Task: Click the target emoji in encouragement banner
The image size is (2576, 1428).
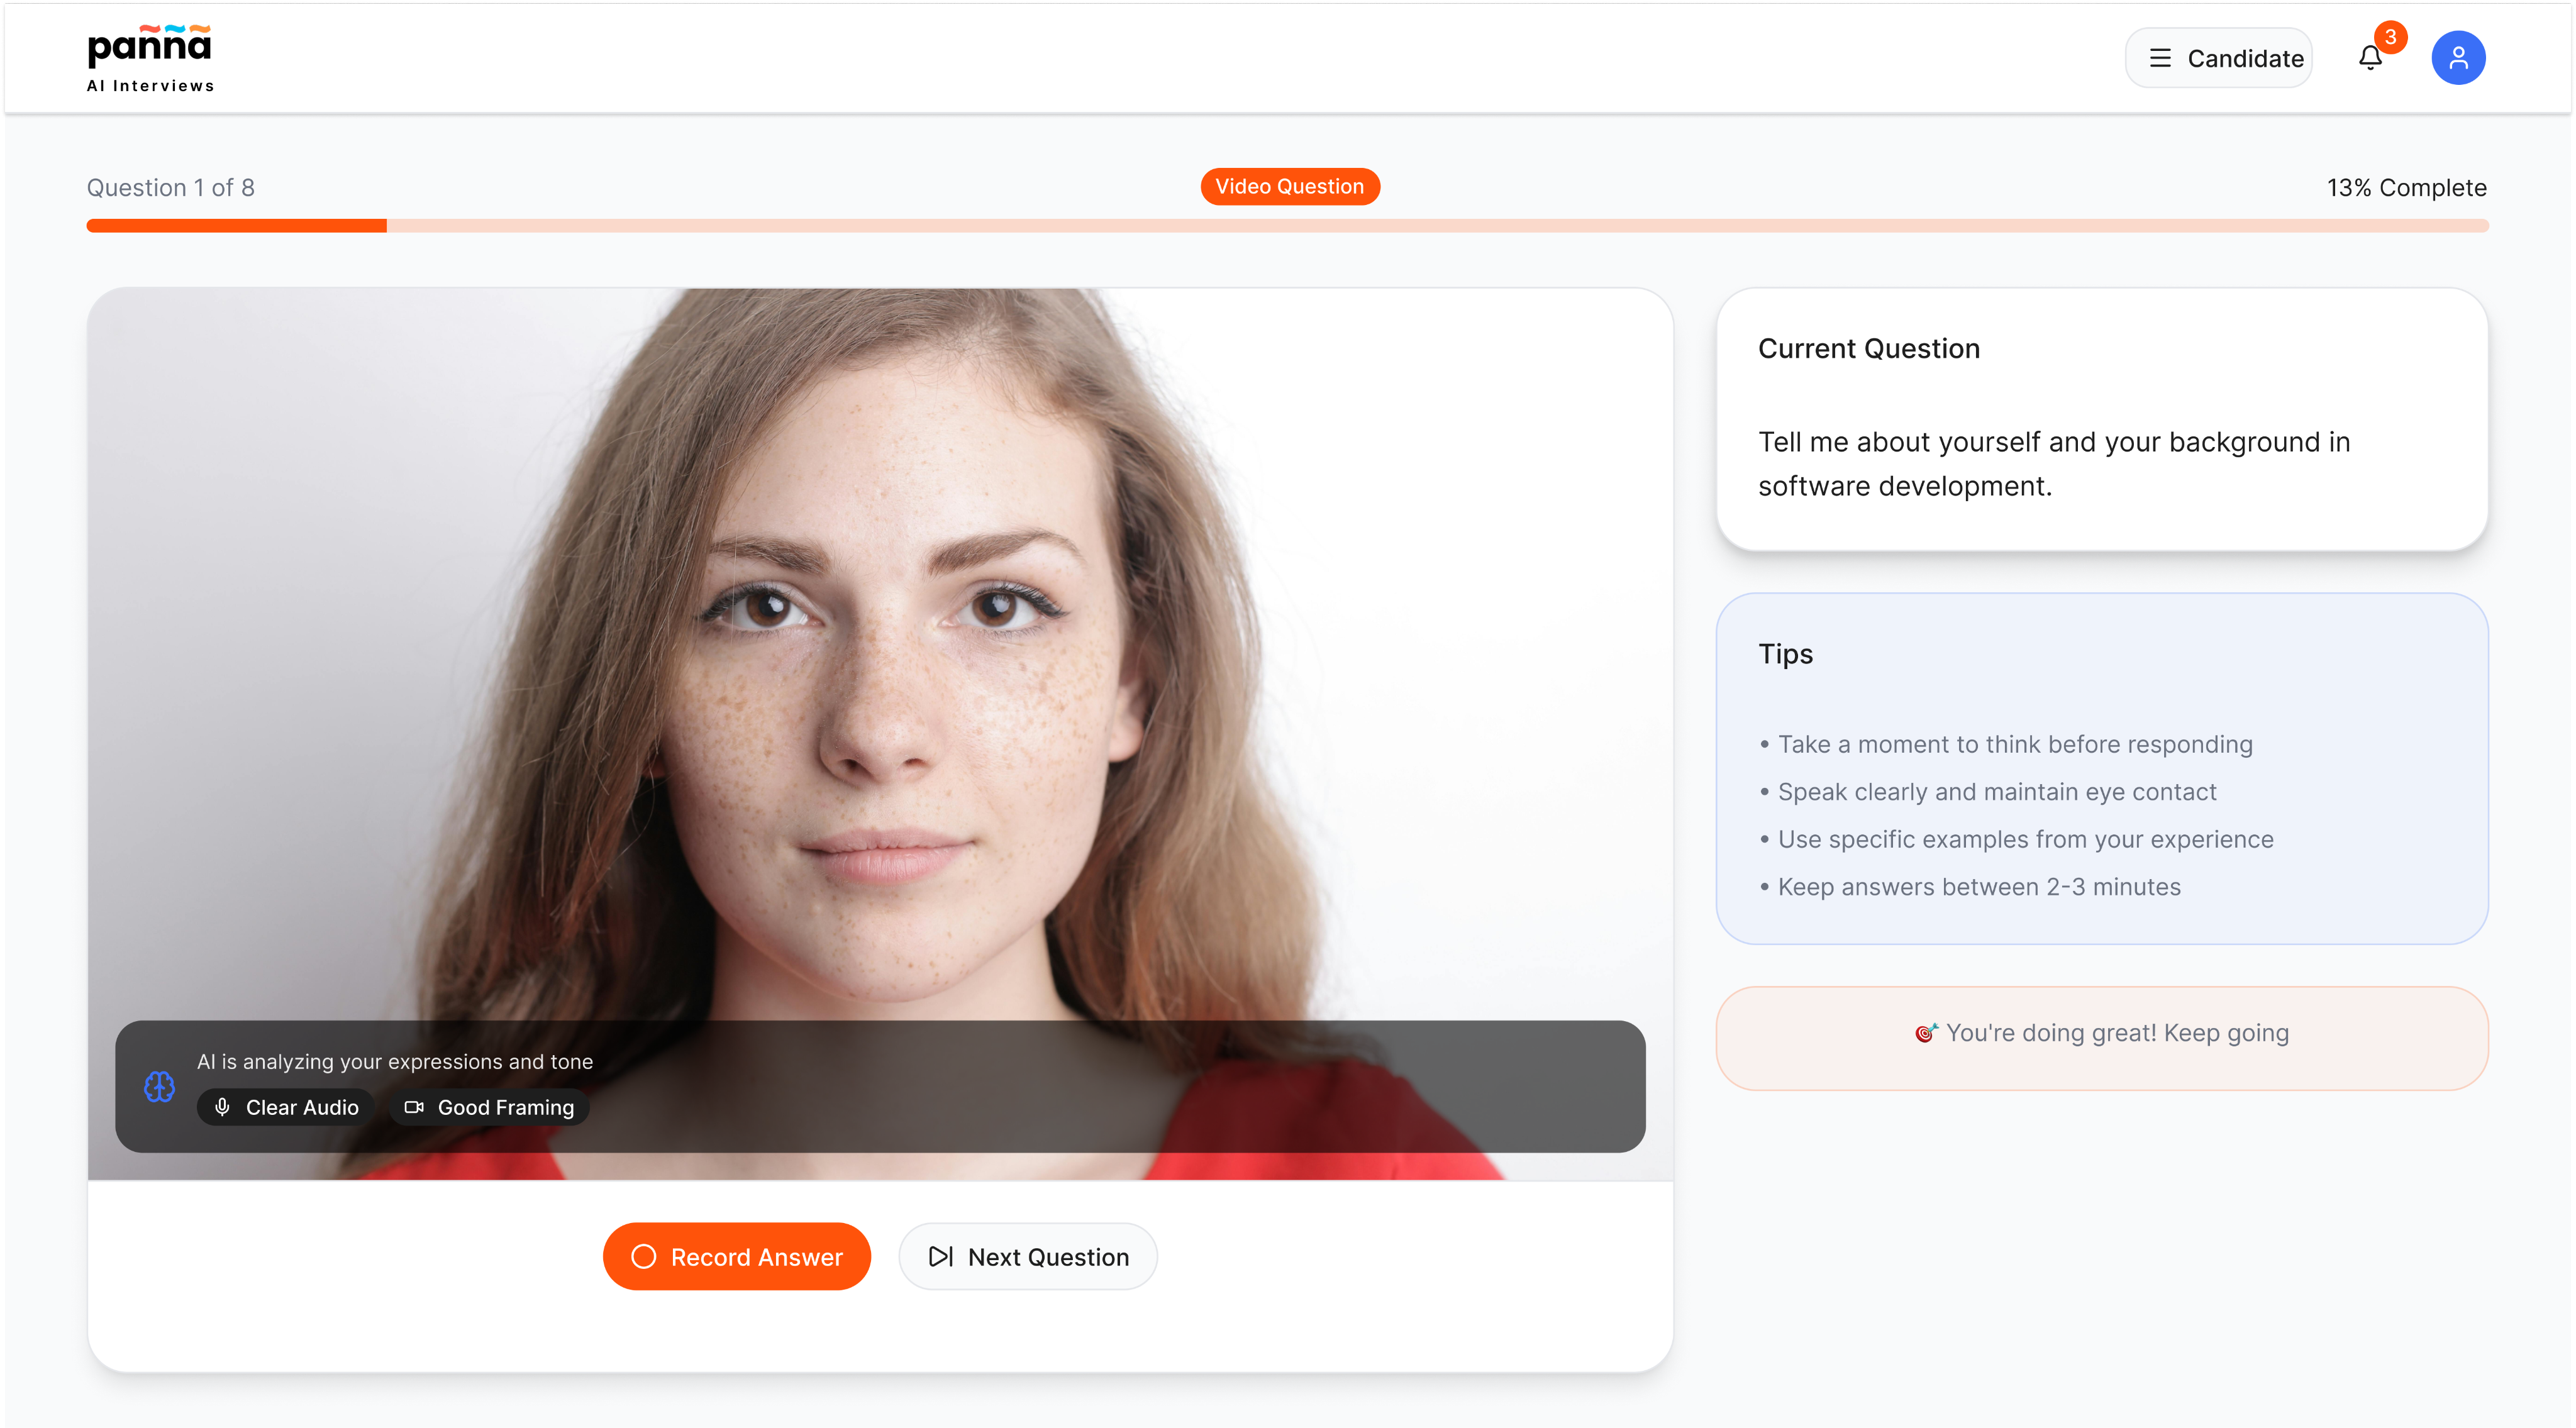Action: (x=1925, y=1033)
